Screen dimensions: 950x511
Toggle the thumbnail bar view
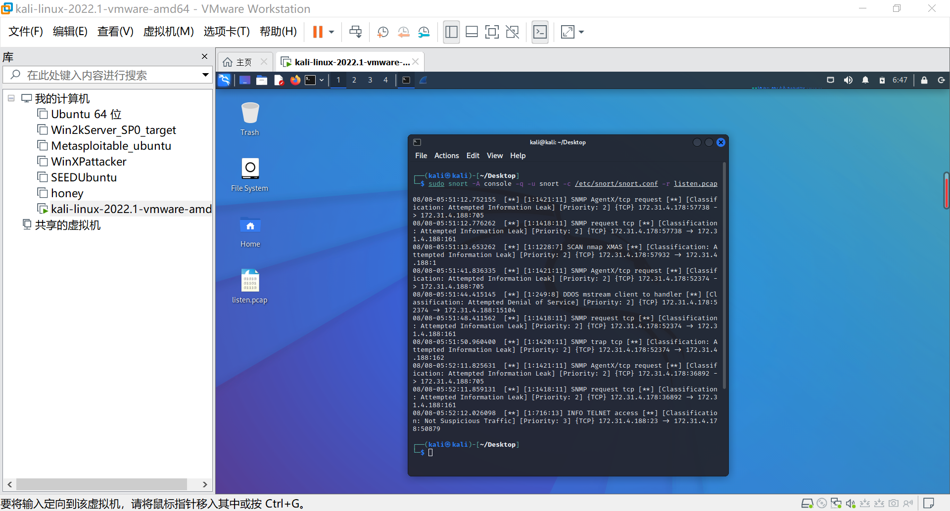click(x=472, y=32)
